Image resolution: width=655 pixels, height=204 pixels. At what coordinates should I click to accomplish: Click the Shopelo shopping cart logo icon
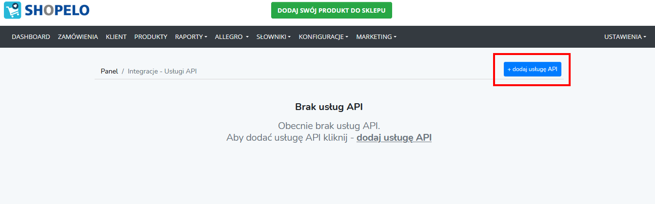(x=12, y=10)
